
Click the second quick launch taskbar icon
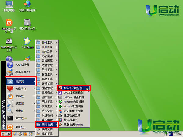(20, 134)
